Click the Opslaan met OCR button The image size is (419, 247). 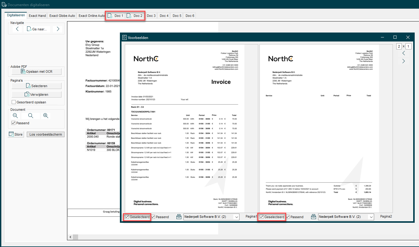coord(37,71)
